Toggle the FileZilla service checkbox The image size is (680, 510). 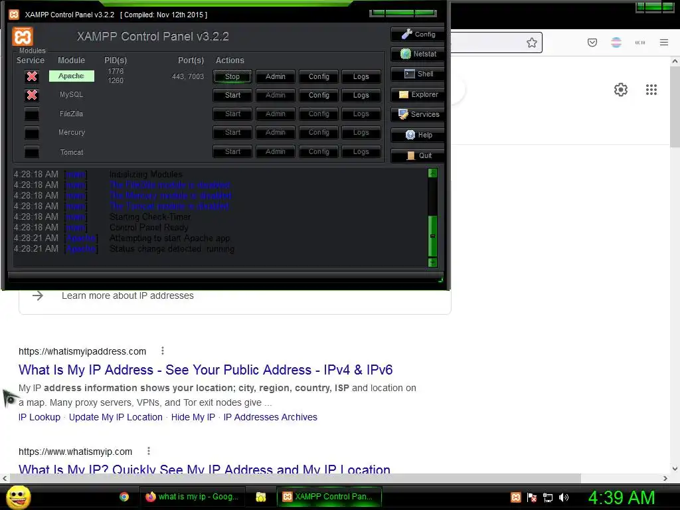click(32, 114)
